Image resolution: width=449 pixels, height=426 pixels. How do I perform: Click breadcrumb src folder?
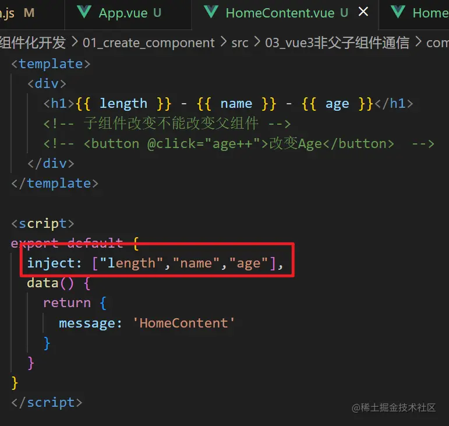[x=240, y=43]
